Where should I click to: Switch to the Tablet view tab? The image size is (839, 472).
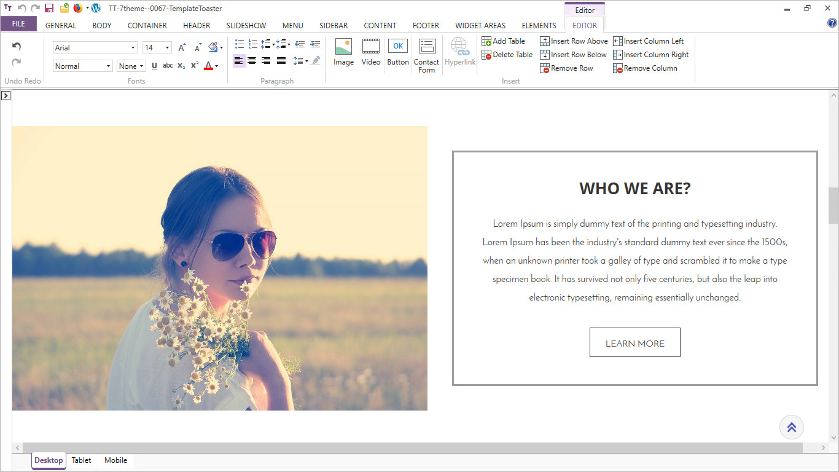pyautogui.click(x=81, y=460)
